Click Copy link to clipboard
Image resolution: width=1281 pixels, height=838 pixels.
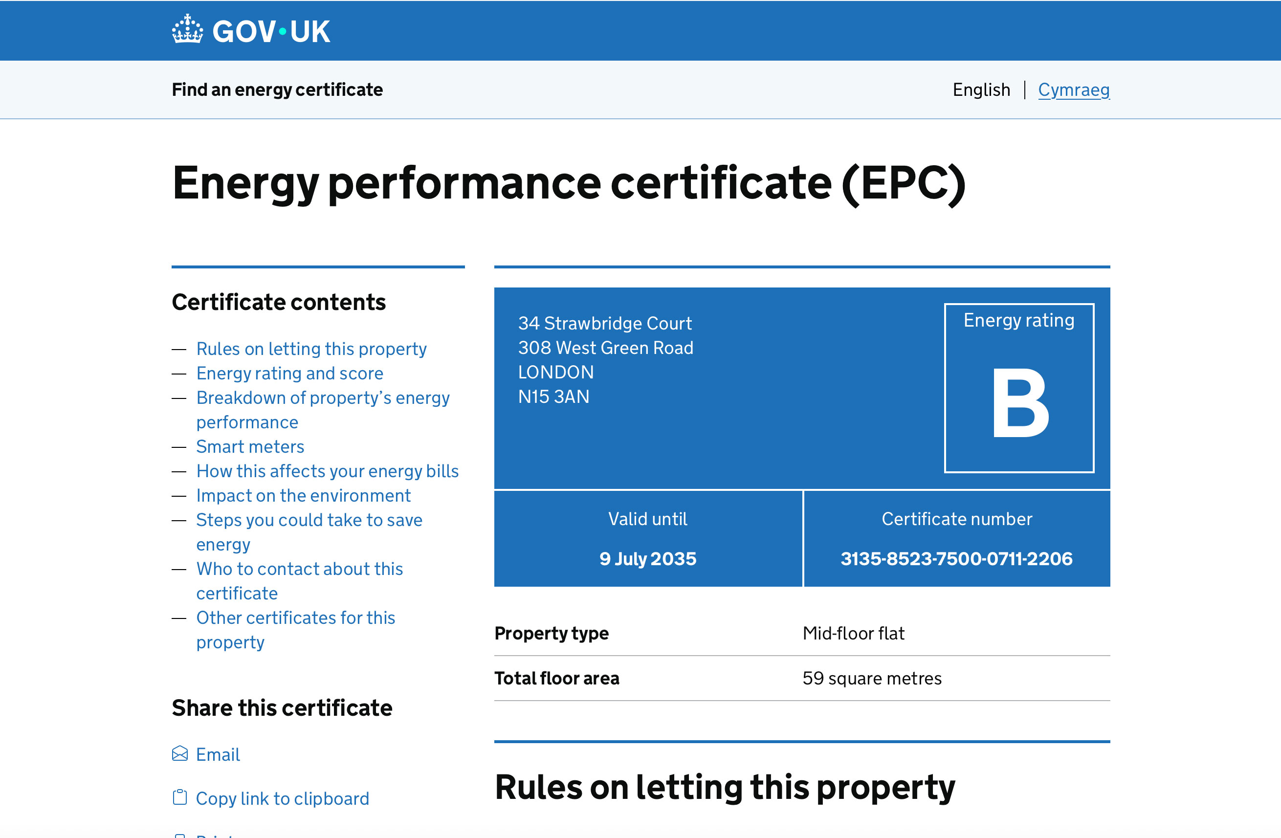point(282,798)
